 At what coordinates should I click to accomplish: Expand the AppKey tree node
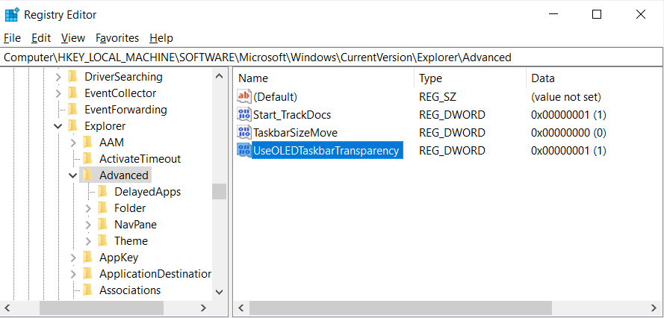coord(72,258)
